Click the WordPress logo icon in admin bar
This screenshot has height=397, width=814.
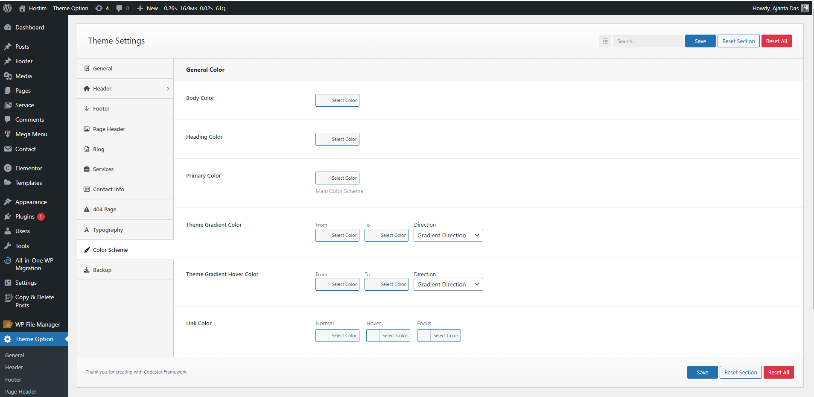(7, 8)
